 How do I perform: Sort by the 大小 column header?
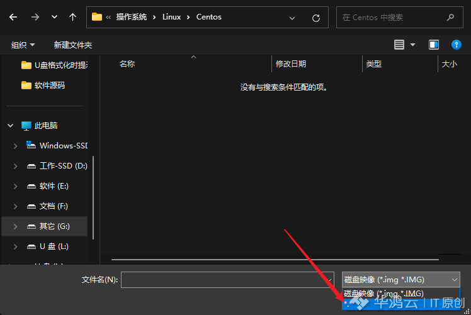(x=450, y=64)
